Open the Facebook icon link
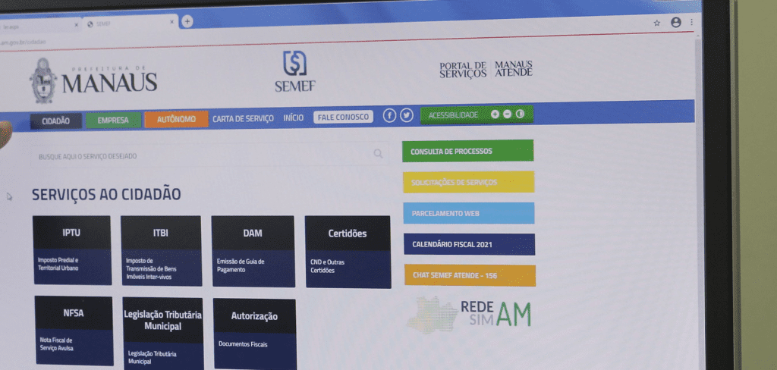This screenshot has height=370, width=777. 389,116
